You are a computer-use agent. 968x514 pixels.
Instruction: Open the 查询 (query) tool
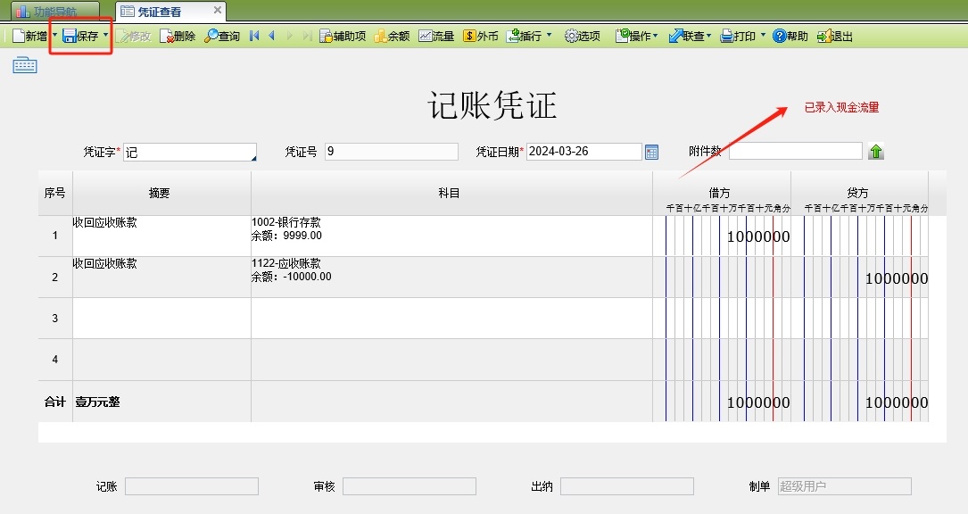coord(222,36)
